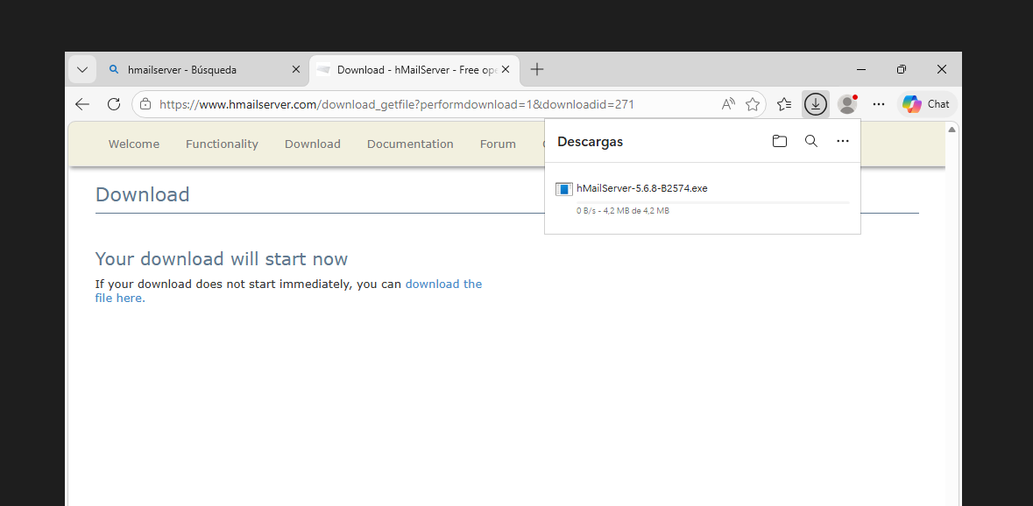The width and height of the screenshot is (1033, 506).
Task: Search downloads in Descargas panel
Action: [811, 141]
